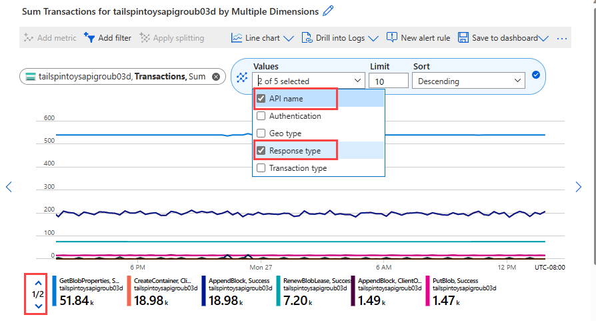Show previous legend page with up chevron
Image resolution: width=596 pixels, height=321 pixels.
[x=38, y=283]
